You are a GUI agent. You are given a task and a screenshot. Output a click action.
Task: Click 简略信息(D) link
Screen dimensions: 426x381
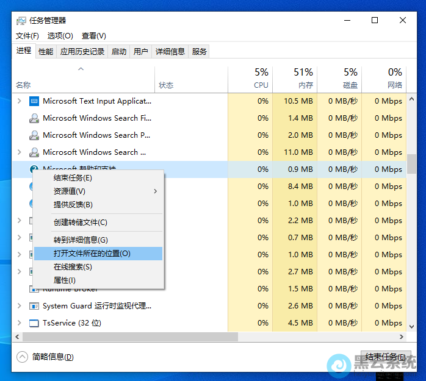coord(53,357)
